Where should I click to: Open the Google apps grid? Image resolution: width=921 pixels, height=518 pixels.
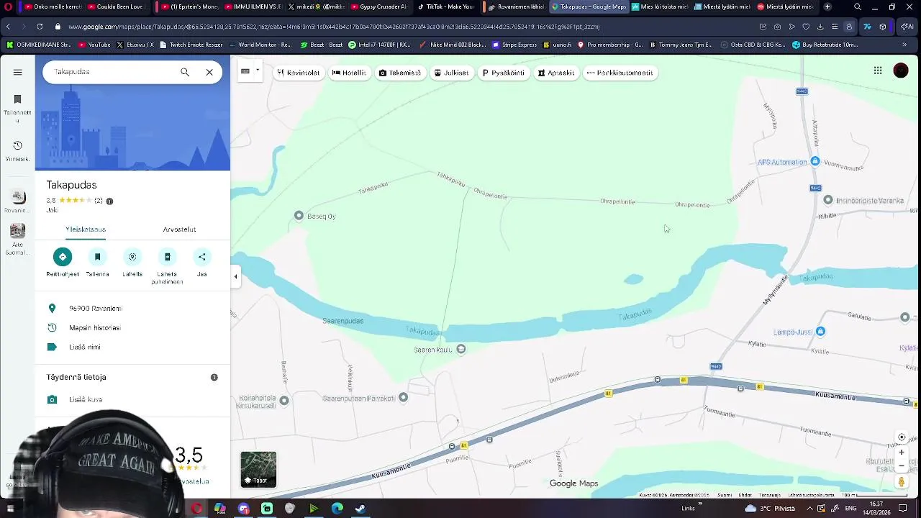tap(878, 71)
